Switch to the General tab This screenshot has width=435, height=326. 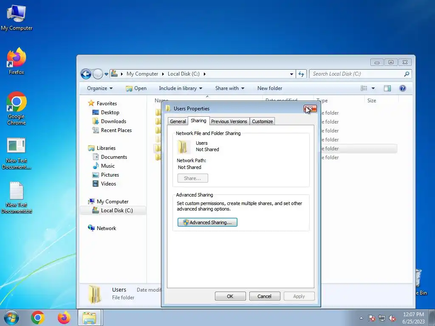tap(178, 121)
